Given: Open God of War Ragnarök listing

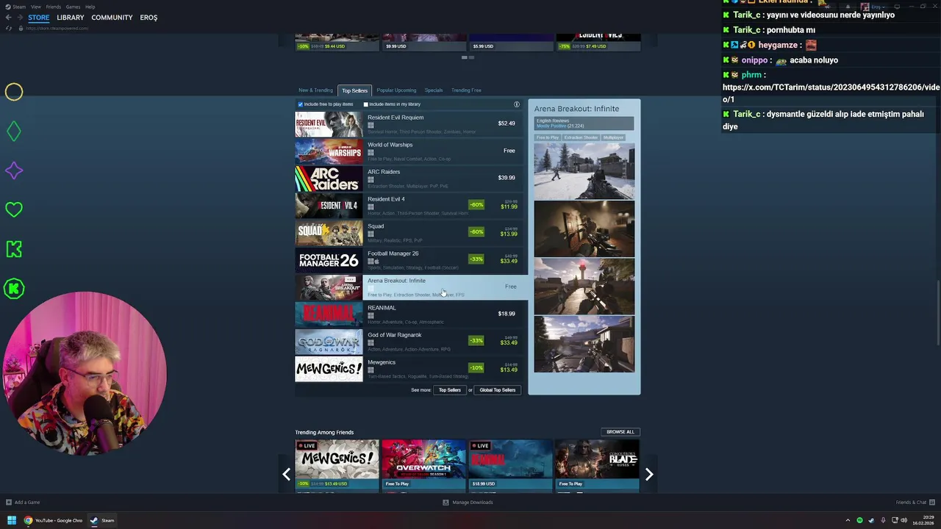Looking at the screenshot, I should coord(408,341).
